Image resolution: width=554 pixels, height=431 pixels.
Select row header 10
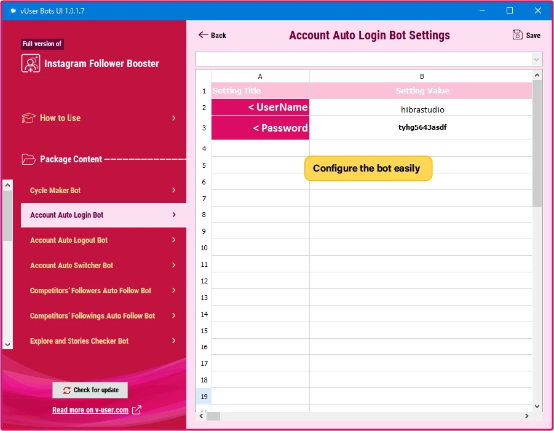pyautogui.click(x=204, y=248)
